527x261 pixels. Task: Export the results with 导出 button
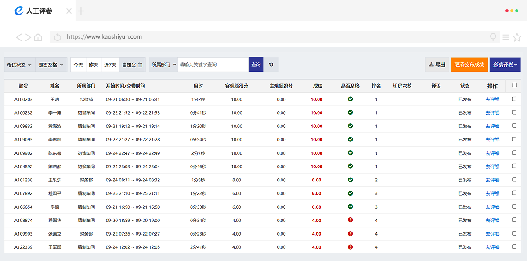point(437,65)
